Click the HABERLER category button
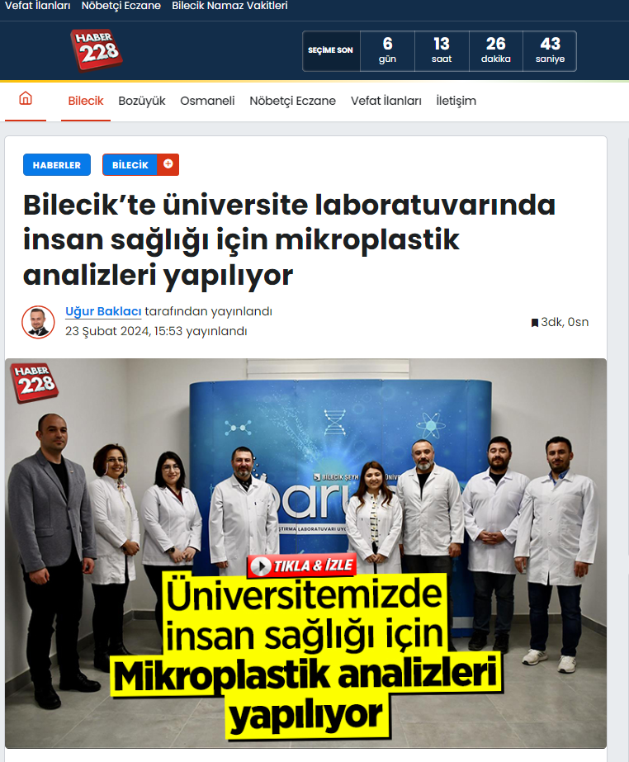Viewport: 629px width, 762px height. (x=57, y=165)
